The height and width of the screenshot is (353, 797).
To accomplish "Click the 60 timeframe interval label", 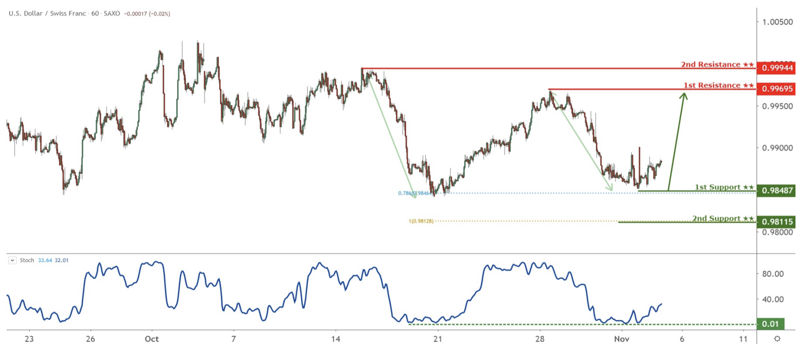I will tap(95, 14).
